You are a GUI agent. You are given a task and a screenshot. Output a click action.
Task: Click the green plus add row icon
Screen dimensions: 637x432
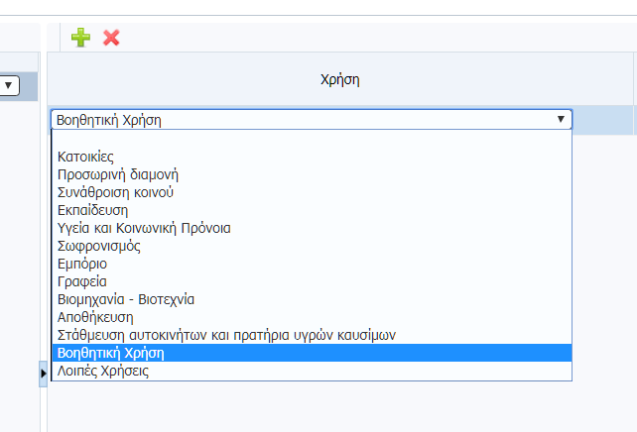tap(80, 38)
